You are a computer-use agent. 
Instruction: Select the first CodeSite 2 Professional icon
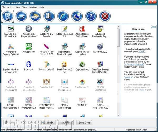[11, 82]
